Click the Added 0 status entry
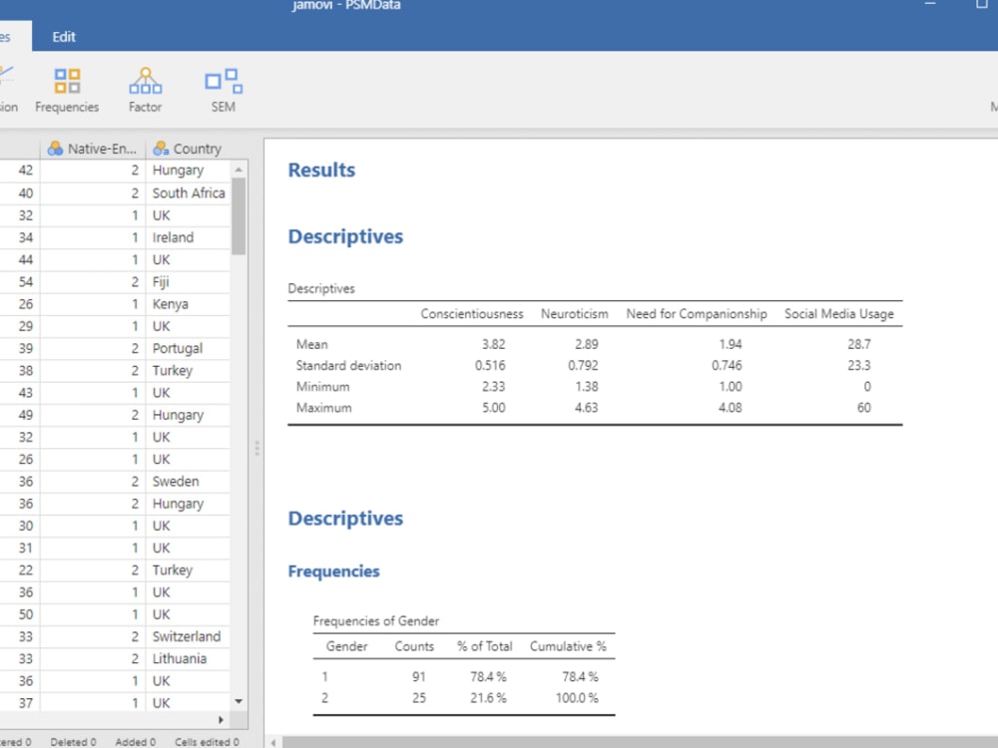 pyautogui.click(x=135, y=742)
